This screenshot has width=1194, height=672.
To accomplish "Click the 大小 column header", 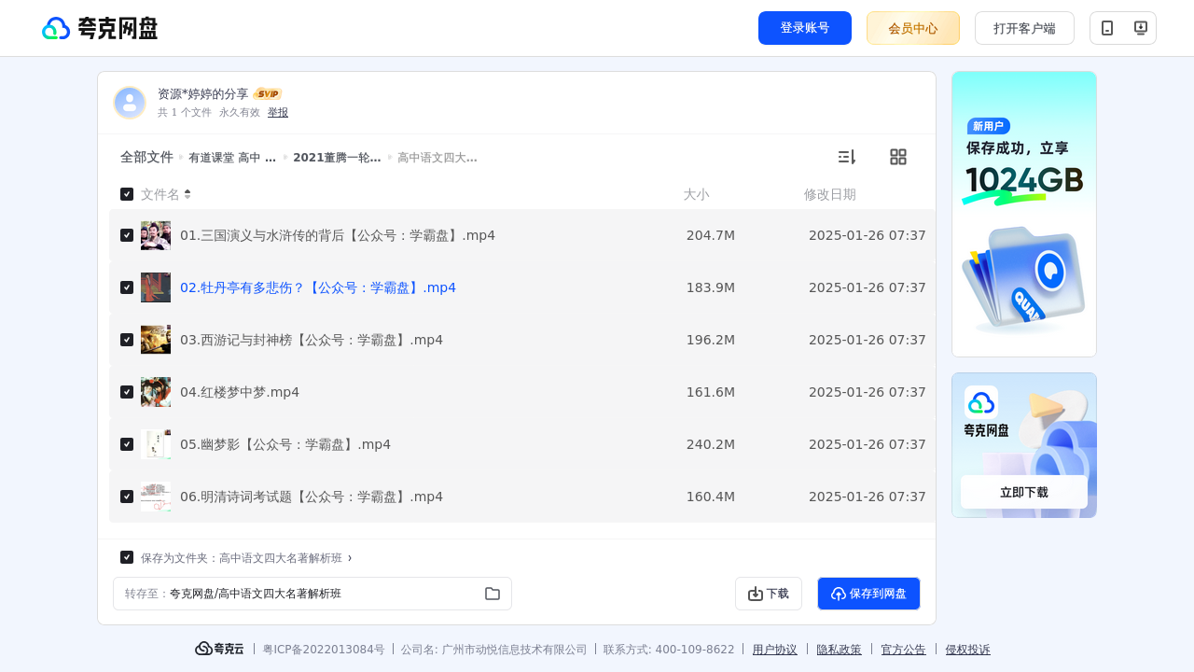I will [696, 194].
